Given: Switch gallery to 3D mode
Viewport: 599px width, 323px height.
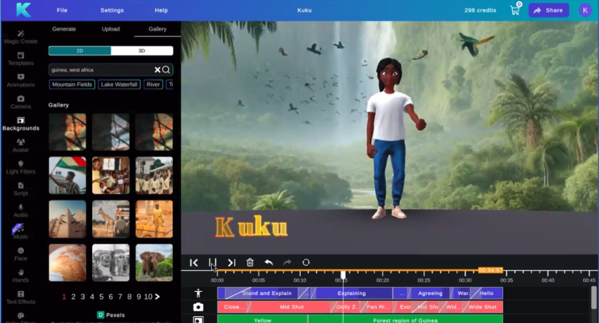Looking at the screenshot, I should 142,51.
